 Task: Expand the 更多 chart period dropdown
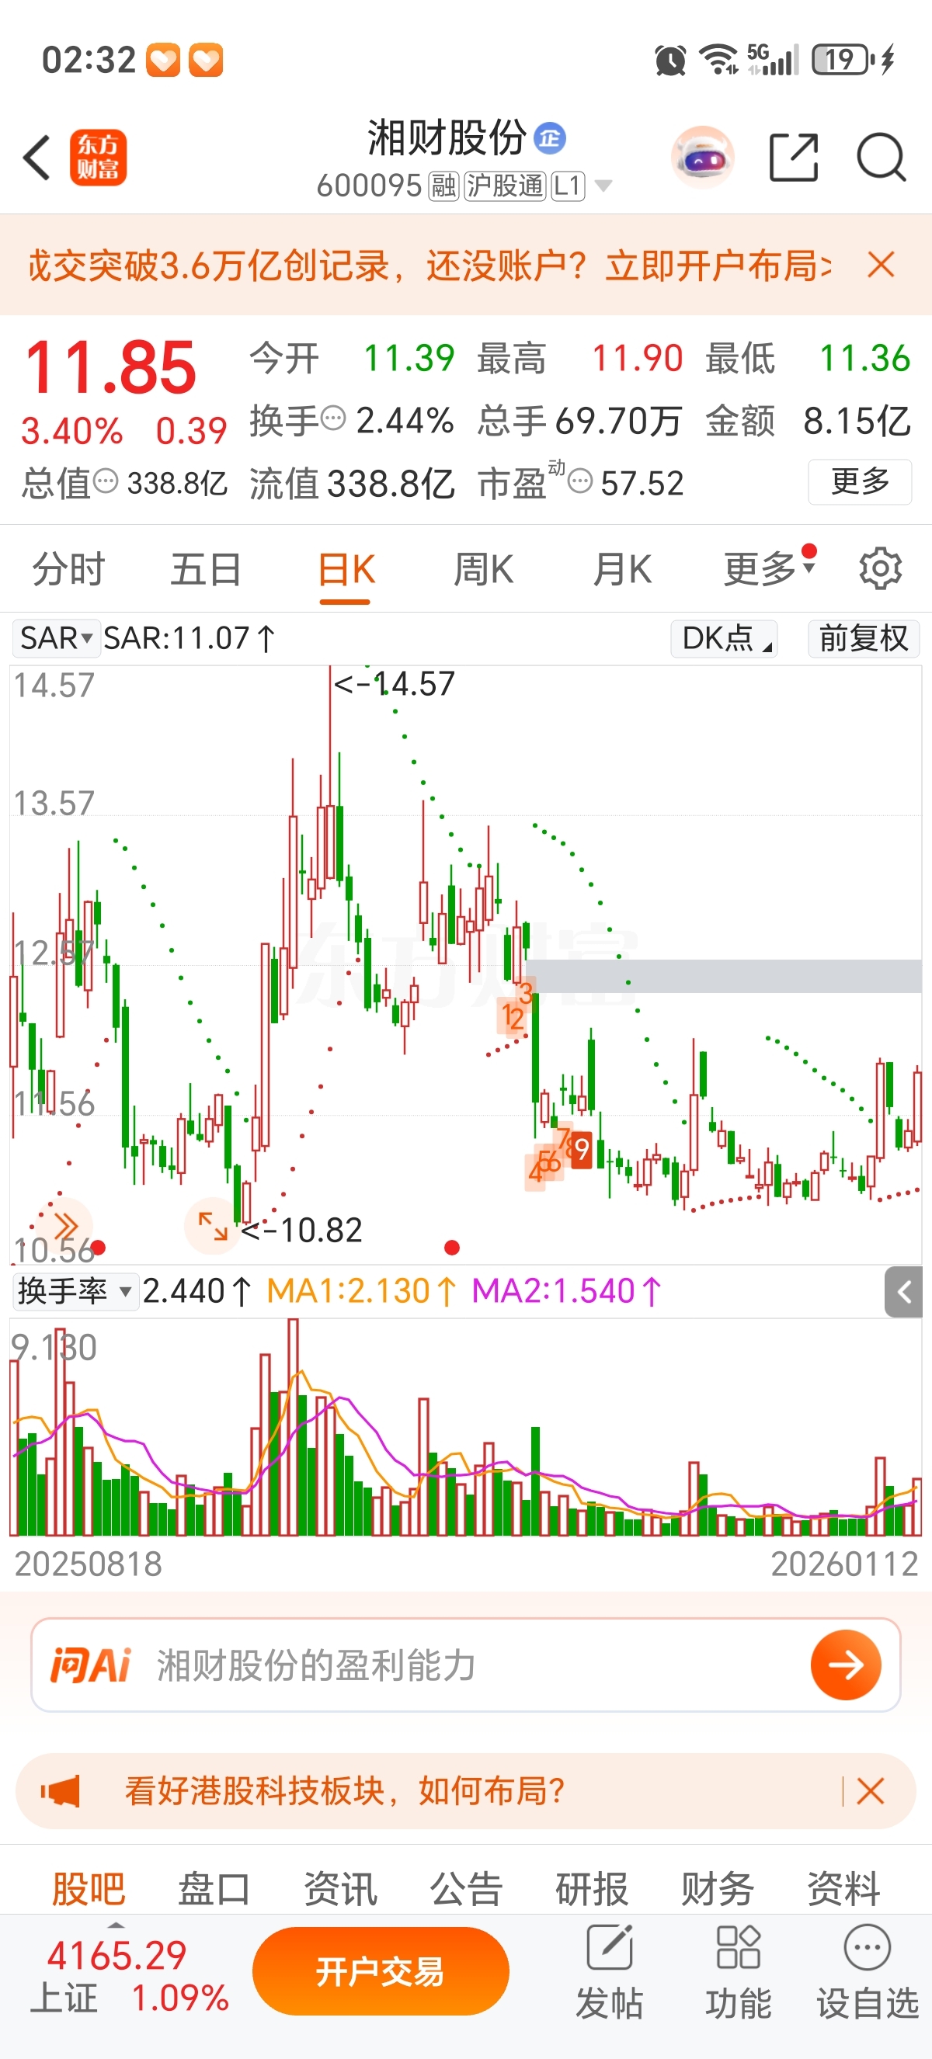coord(769,568)
